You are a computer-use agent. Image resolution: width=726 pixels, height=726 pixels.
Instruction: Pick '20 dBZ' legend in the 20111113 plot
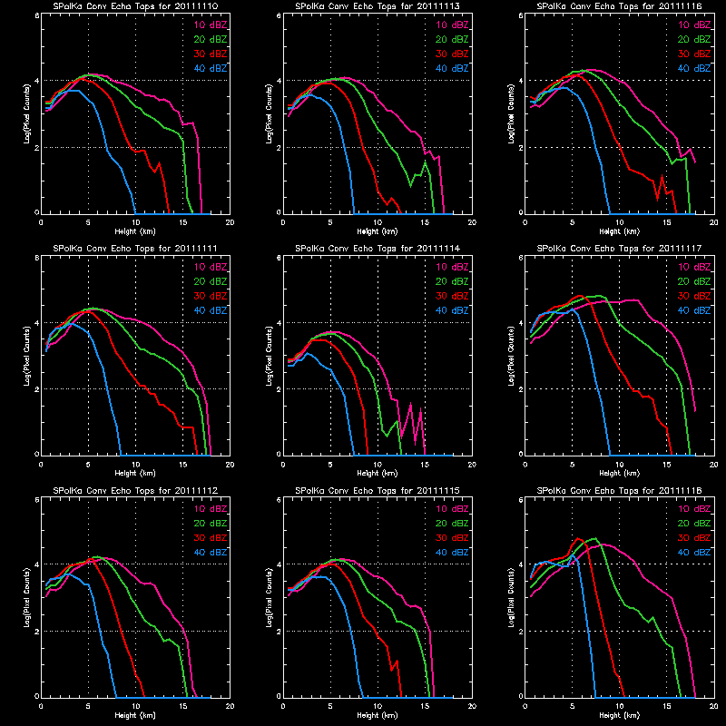point(452,39)
